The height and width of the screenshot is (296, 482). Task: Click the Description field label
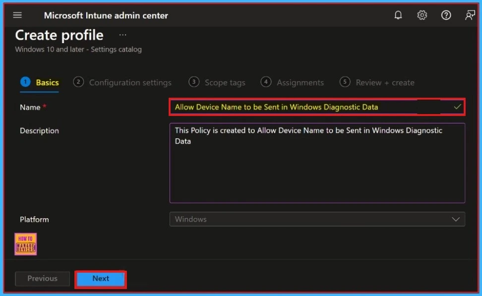pyautogui.click(x=39, y=130)
